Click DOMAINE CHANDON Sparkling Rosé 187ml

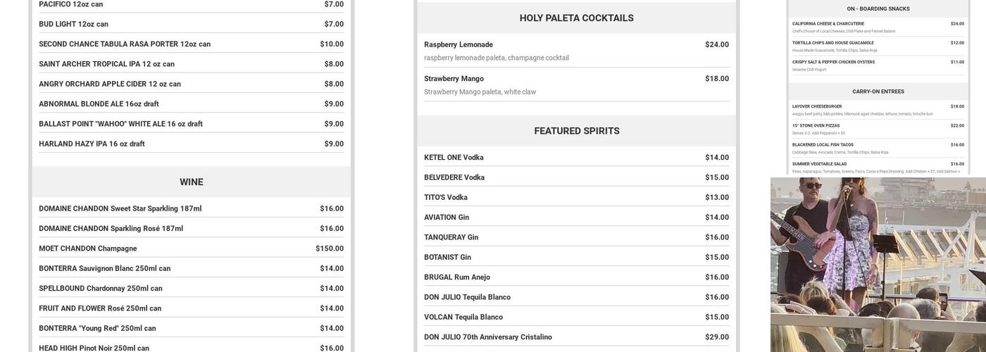(111, 229)
